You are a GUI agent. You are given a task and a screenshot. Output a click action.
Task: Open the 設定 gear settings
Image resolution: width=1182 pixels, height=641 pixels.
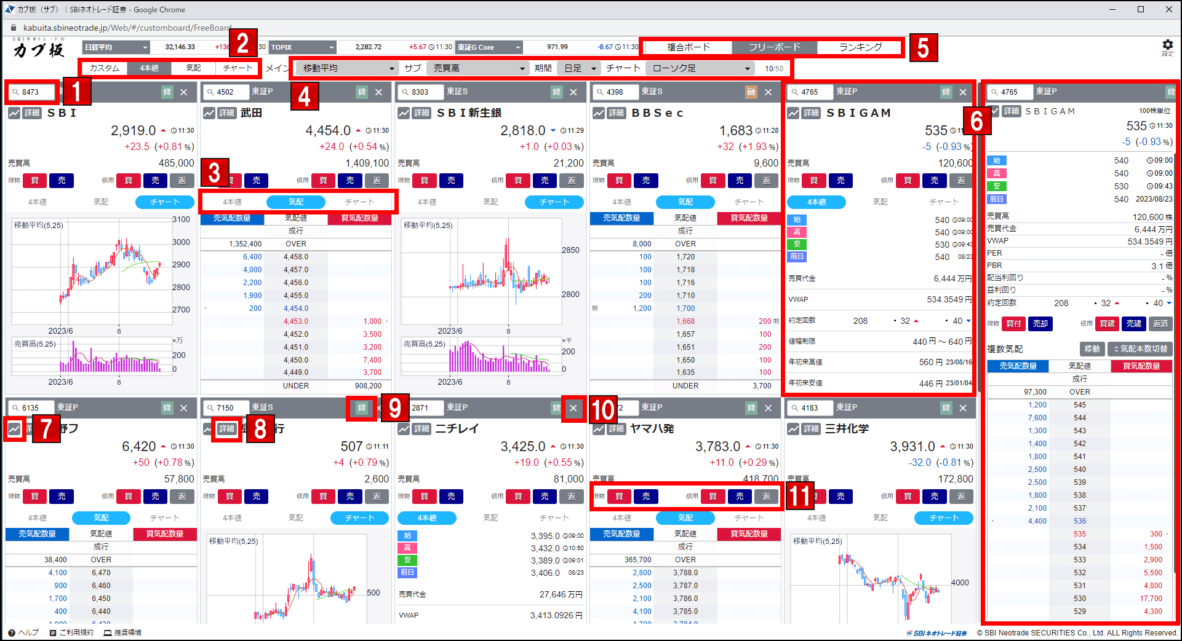(1167, 47)
